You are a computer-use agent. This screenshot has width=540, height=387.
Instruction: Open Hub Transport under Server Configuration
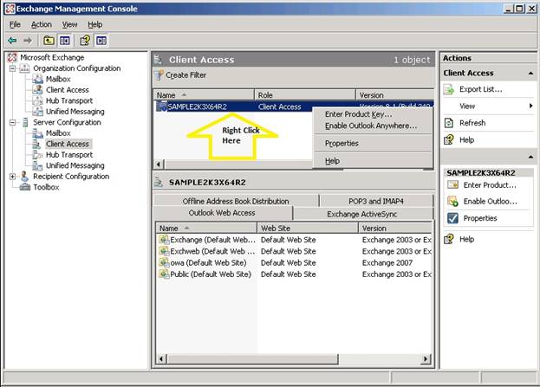click(x=69, y=155)
